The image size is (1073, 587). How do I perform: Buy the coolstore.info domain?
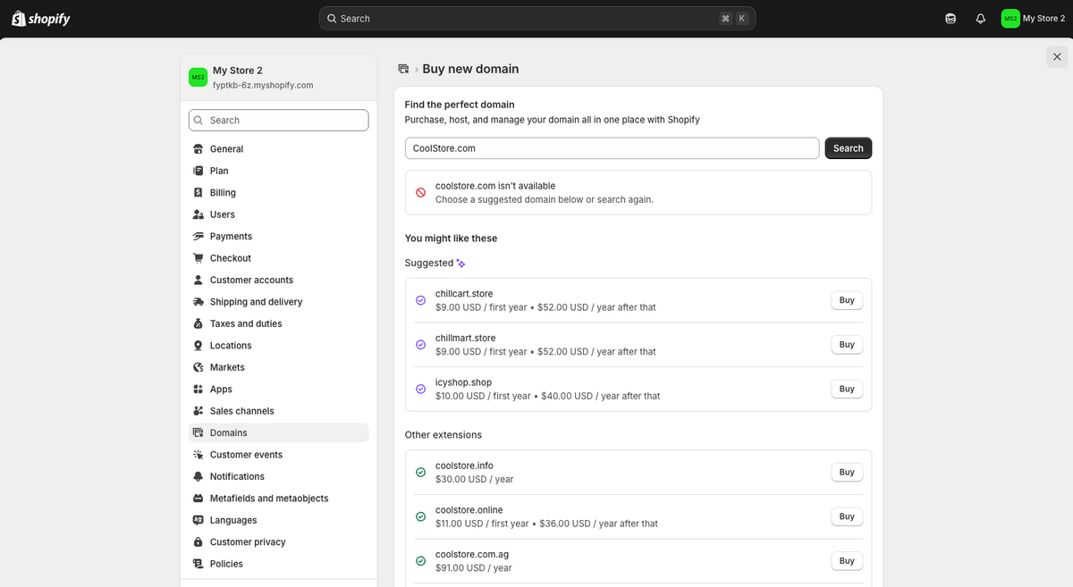(x=847, y=472)
